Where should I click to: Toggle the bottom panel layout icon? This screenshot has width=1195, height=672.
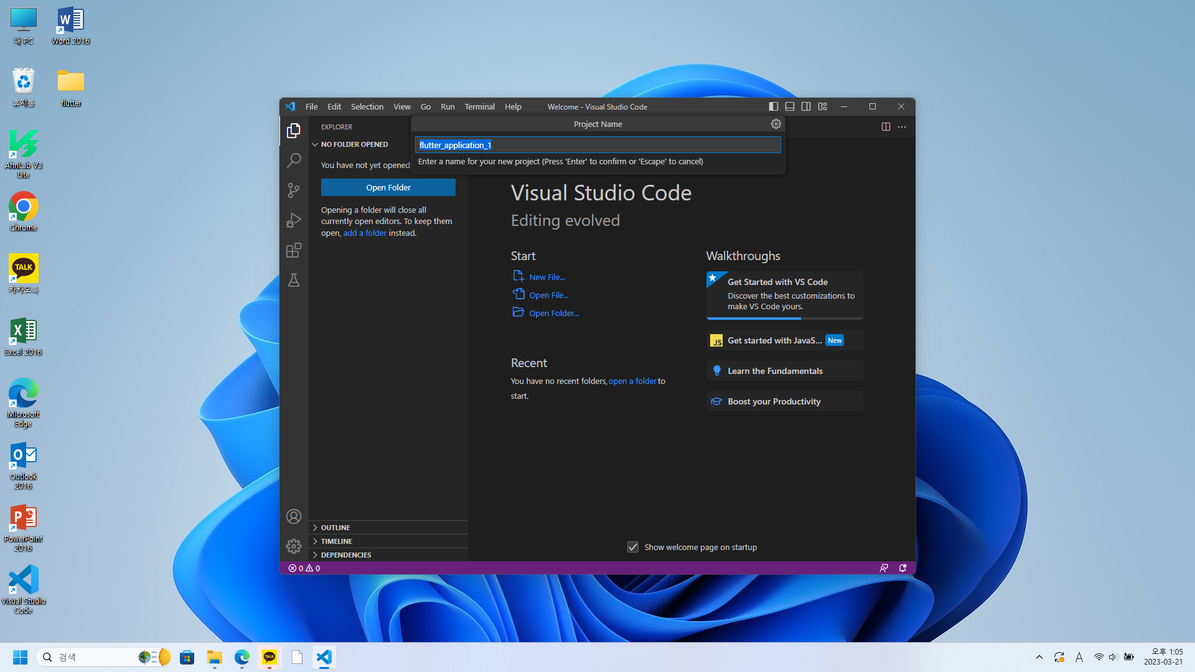[x=790, y=106]
